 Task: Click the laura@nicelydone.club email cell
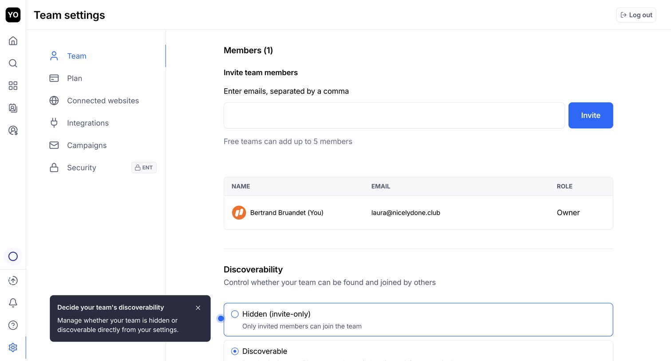(406, 213)
